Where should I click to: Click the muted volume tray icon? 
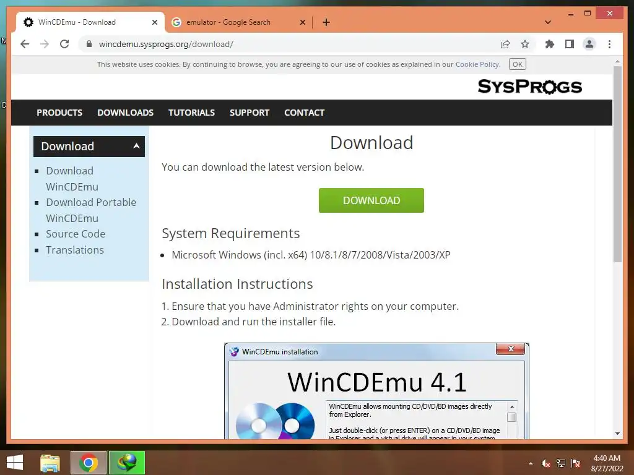coord(546,463)
